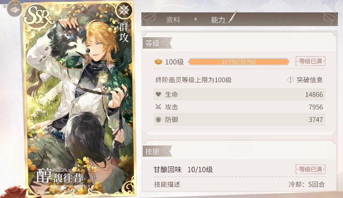Click the quill pen icon on tab bar
The height and width of the screenshot is (198, 343).
pos(232,17)
